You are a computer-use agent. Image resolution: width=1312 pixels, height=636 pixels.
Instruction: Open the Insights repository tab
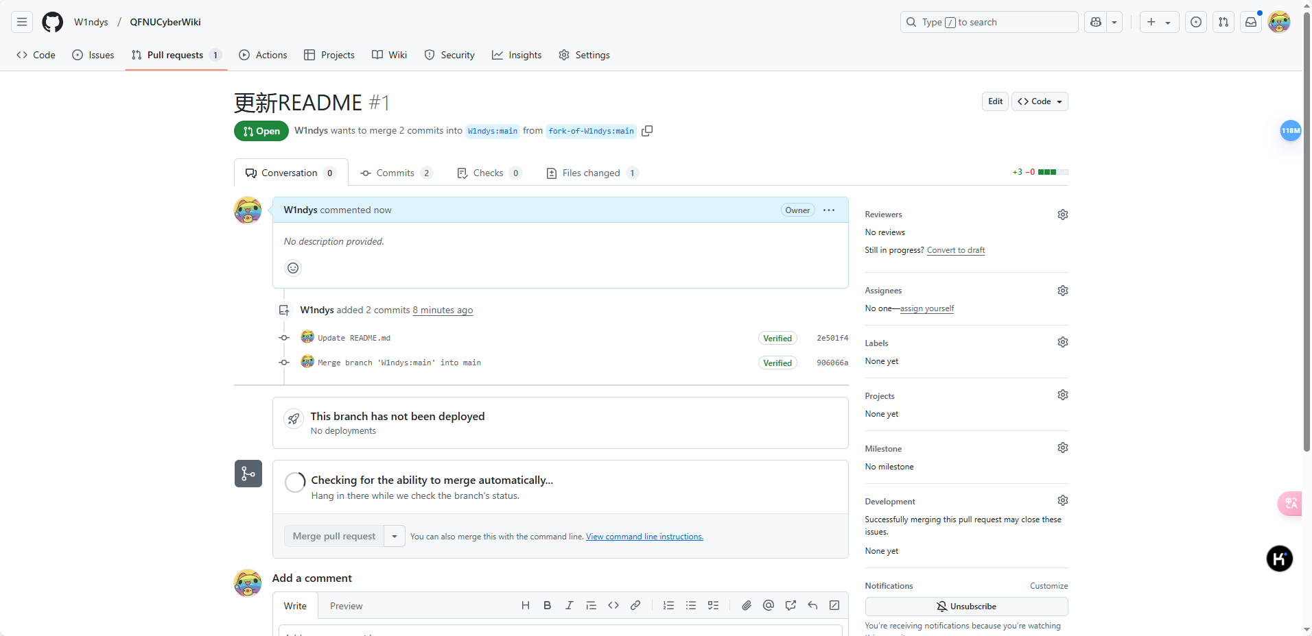click(x=517, y=55)
